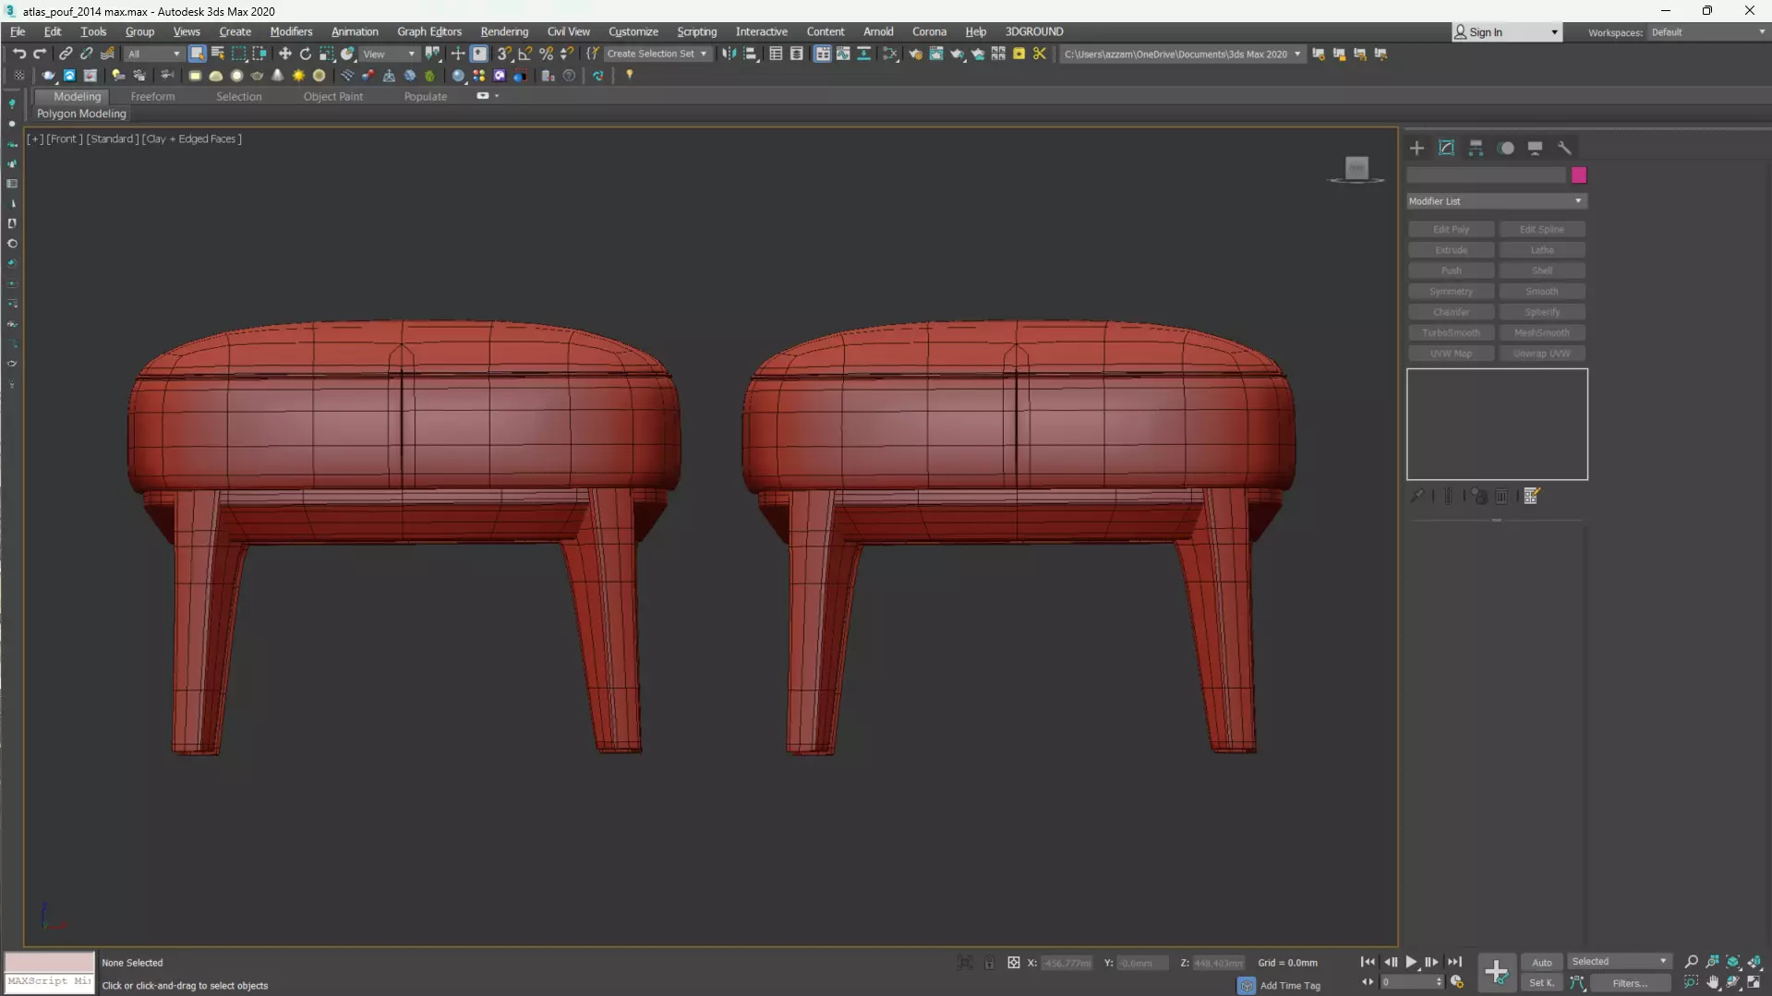Click the Filters... button

pos(1630,983)
